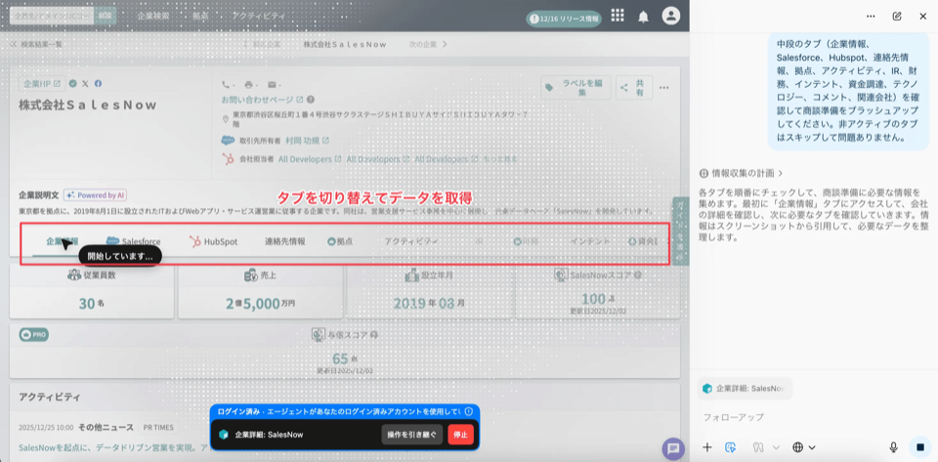Open the three-dot menu in assistant panel header
The image size is (938, 462).
tap(871, 17)
